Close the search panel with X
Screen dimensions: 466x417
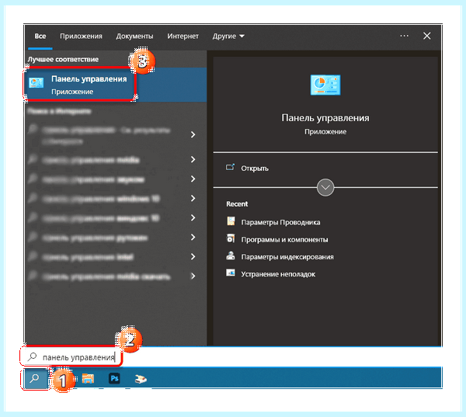tap(426, 36)
